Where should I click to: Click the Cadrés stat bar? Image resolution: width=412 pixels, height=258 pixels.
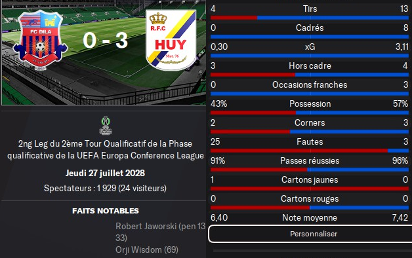[310, 37]
